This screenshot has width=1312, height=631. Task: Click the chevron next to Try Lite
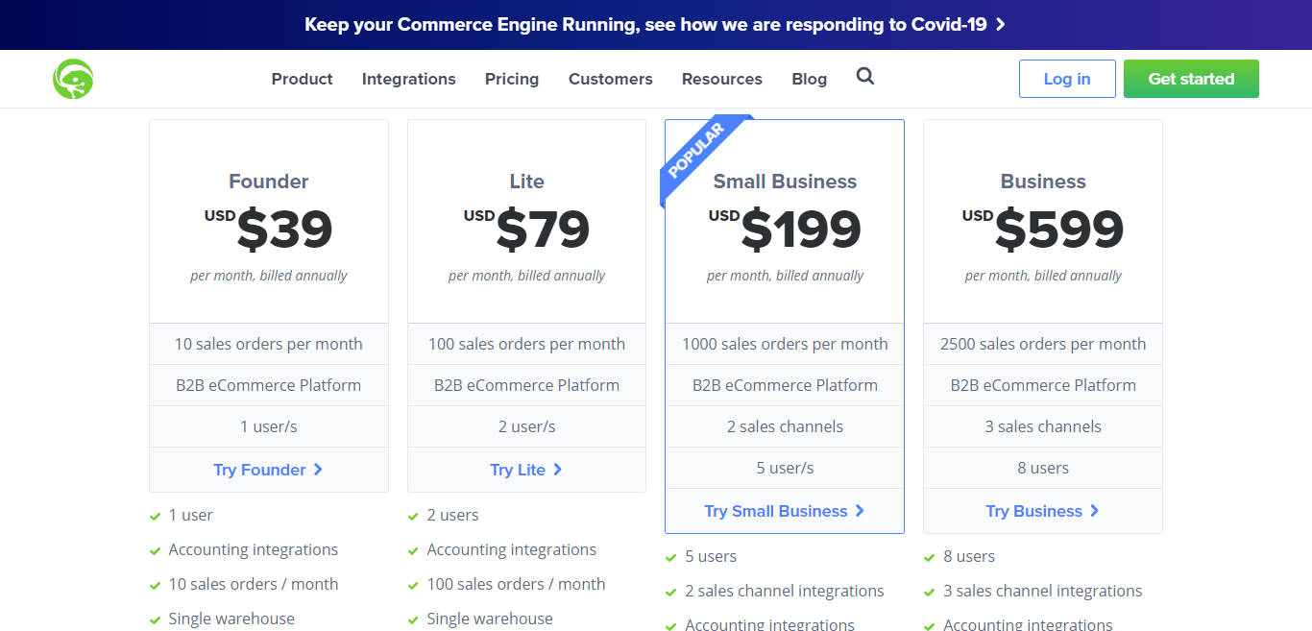[x=558, y=470]
